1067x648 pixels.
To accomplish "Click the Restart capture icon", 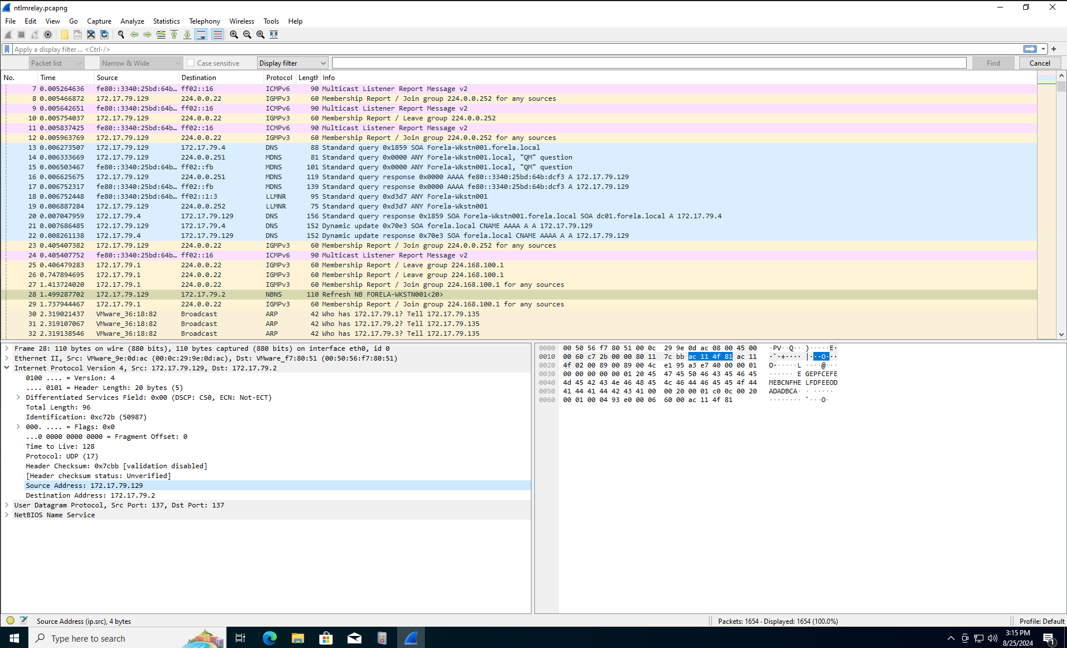I will pyautogui.click(x=35, y=35).
